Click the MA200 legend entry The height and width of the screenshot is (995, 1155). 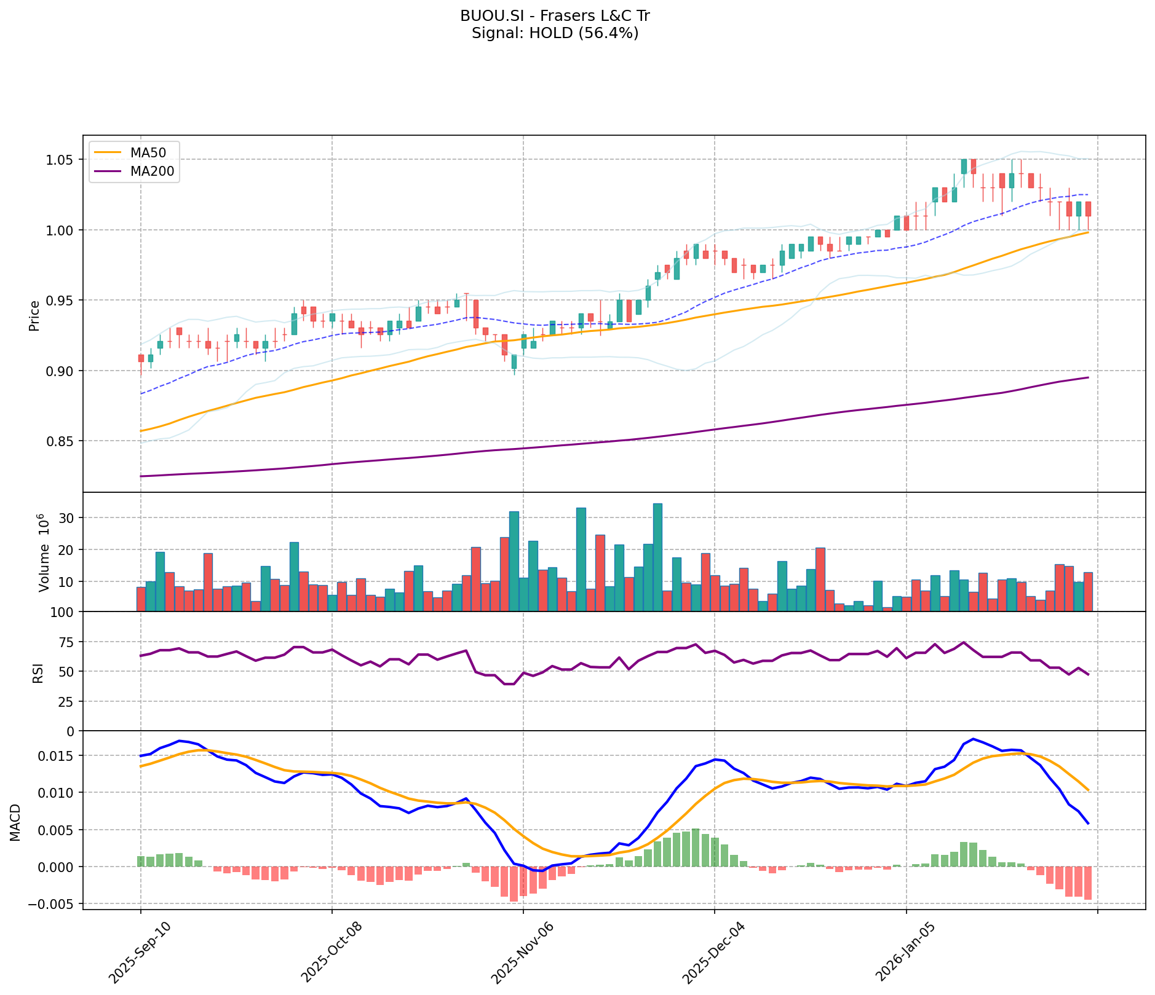pos(152,172)
